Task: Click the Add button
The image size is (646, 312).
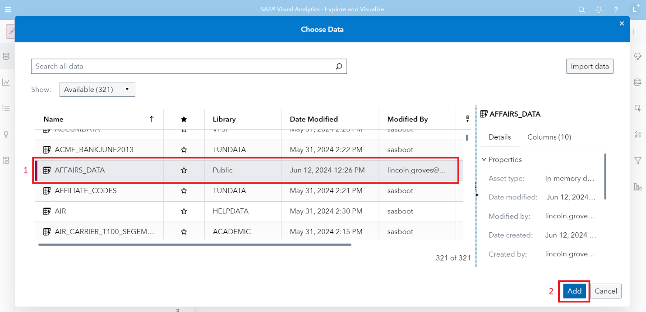Action: (x=574, y=291)
